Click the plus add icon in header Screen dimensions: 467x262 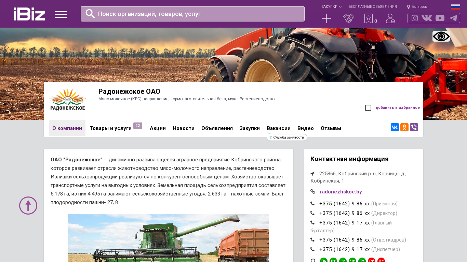tap(326, 18)
